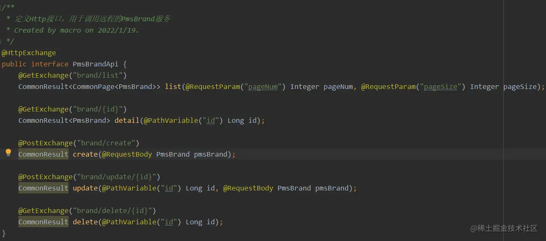
Task: Select the @HttpExchange annotation
Action: point(29,52)
